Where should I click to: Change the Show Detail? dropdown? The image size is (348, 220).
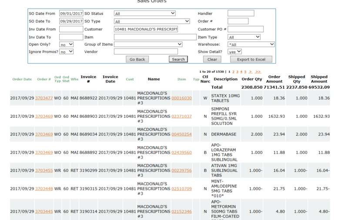234,52
